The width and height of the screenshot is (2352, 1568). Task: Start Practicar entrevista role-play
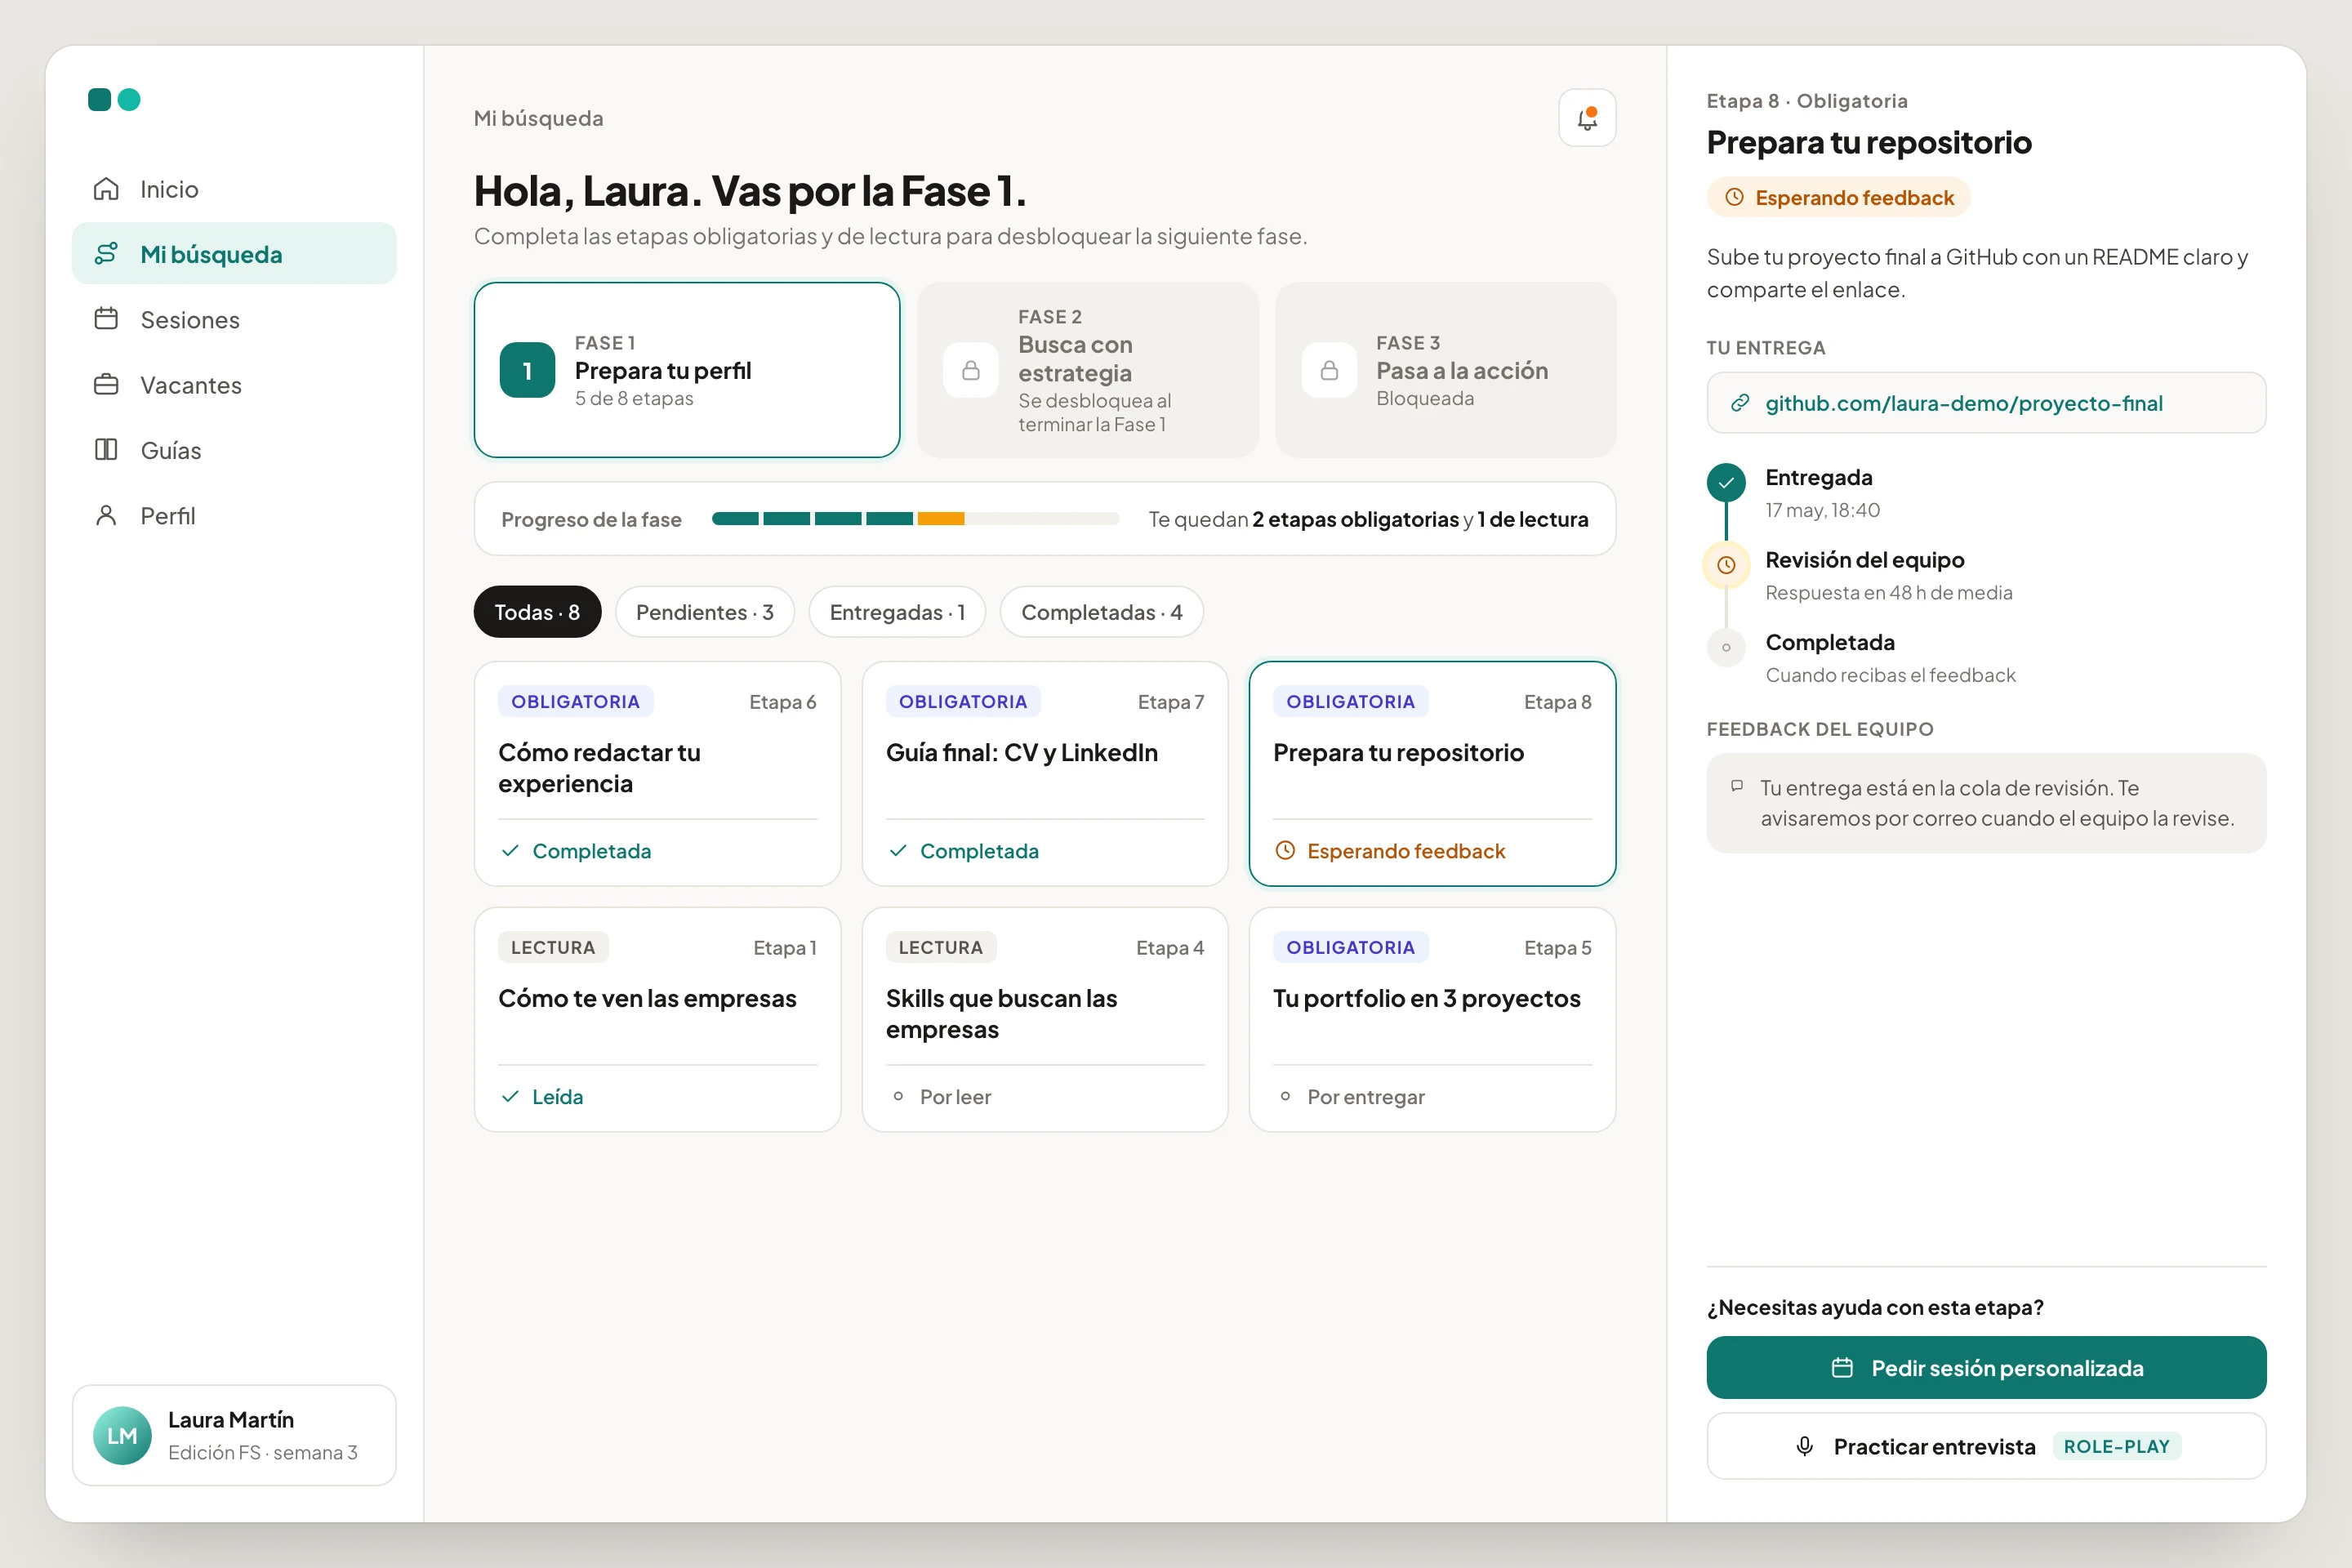(x=1986, y=1446)
